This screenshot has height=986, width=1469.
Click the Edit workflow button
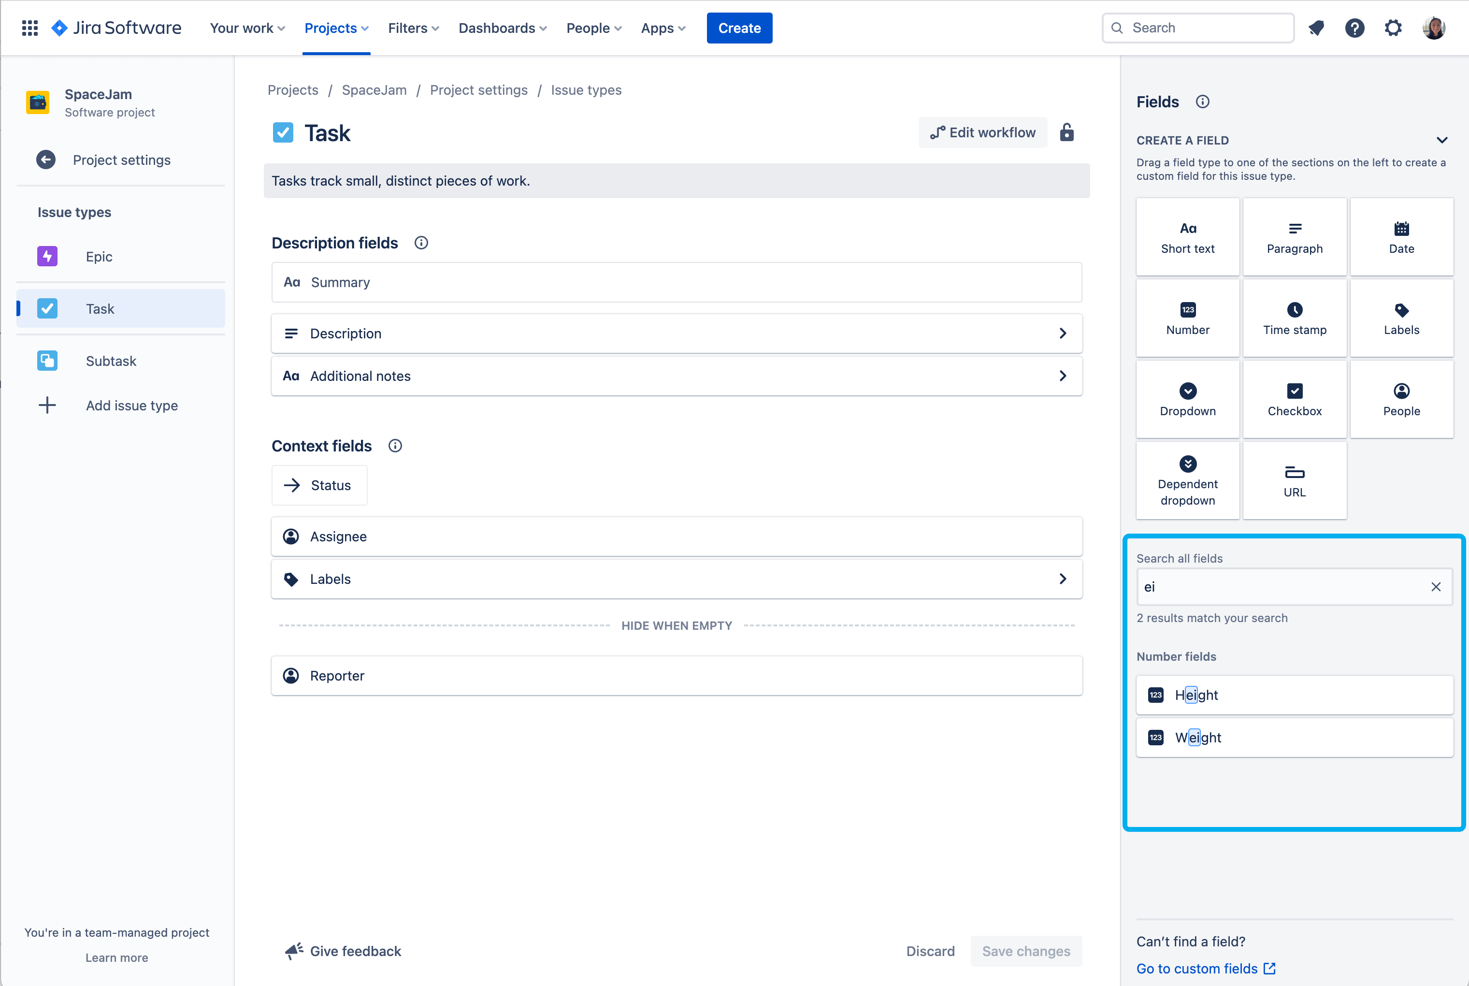click(x=982, y=133)
